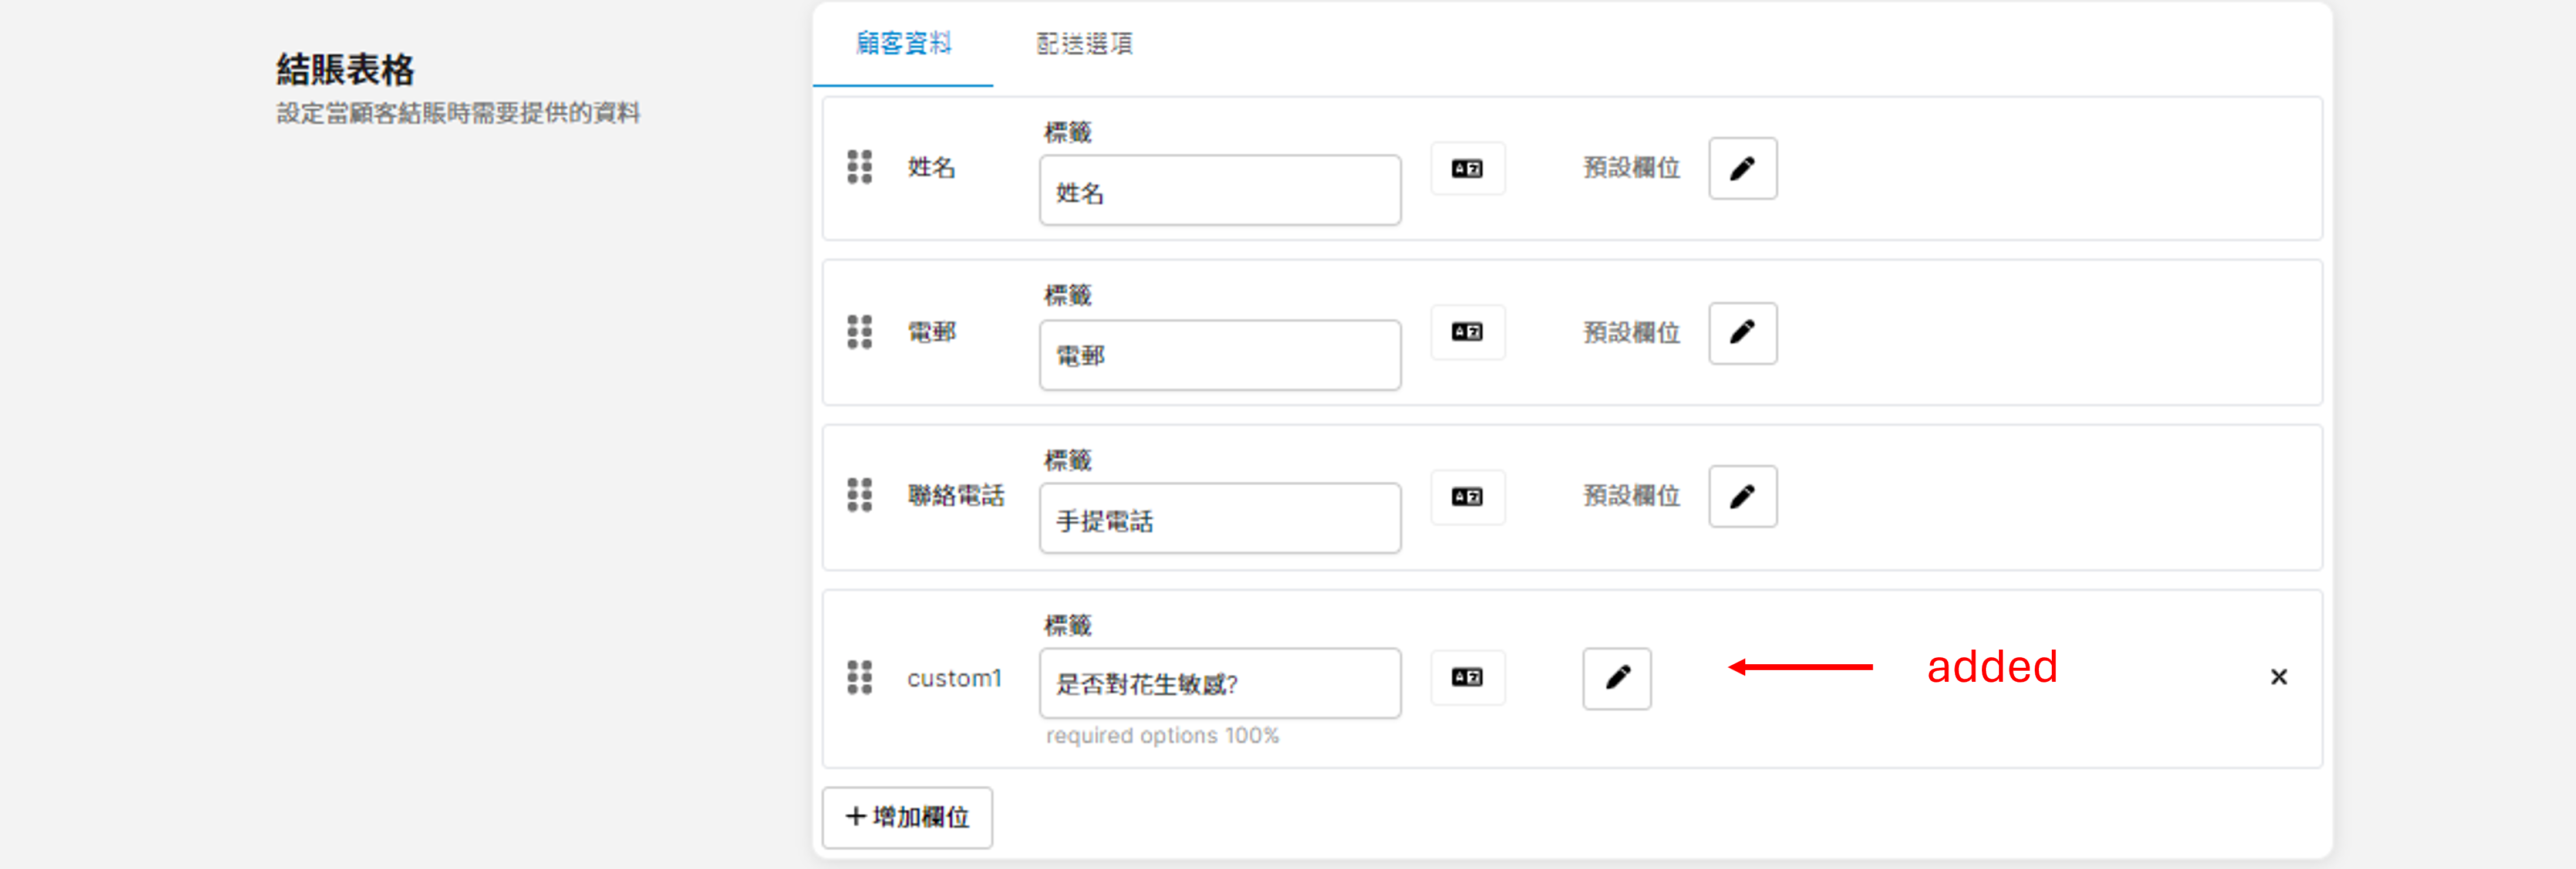Click the drag handle for 姓名 row
The width and height of the screenshot is (2576, 869).
(x=859, y=167)
